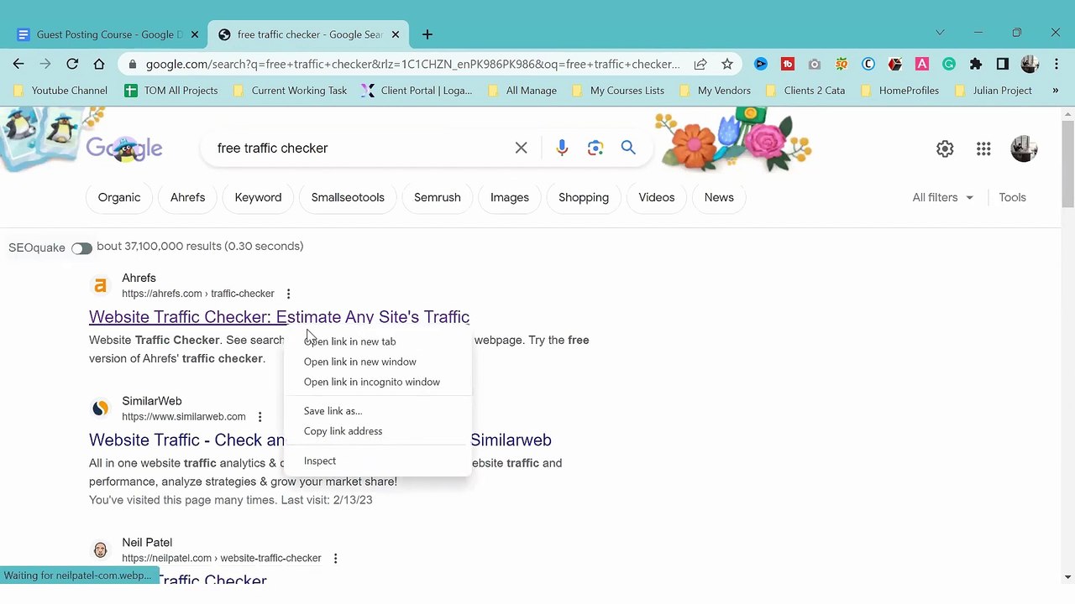The image size is (1075, 604).
Task: Clear the search box with the X
Action: [521, 148]
